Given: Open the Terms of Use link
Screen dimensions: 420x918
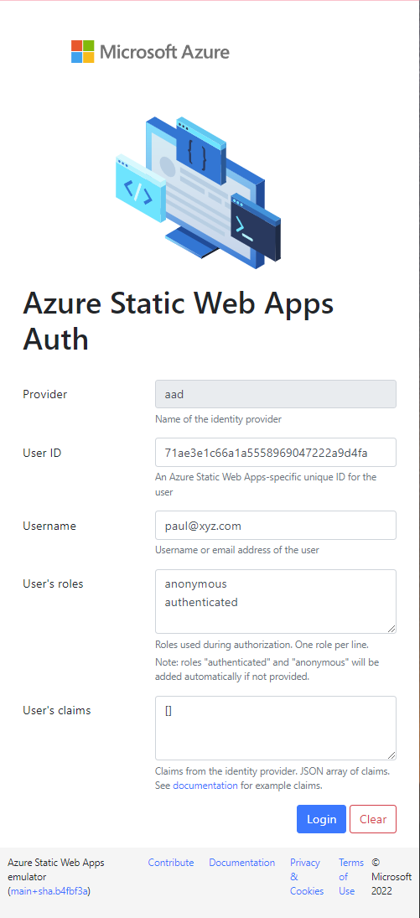Looking at the screenshot, I should pyautogui.click(x=351, y=876).
